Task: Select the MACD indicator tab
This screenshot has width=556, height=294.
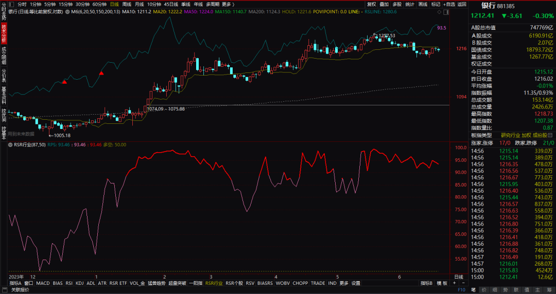Action: pos(43,283)
